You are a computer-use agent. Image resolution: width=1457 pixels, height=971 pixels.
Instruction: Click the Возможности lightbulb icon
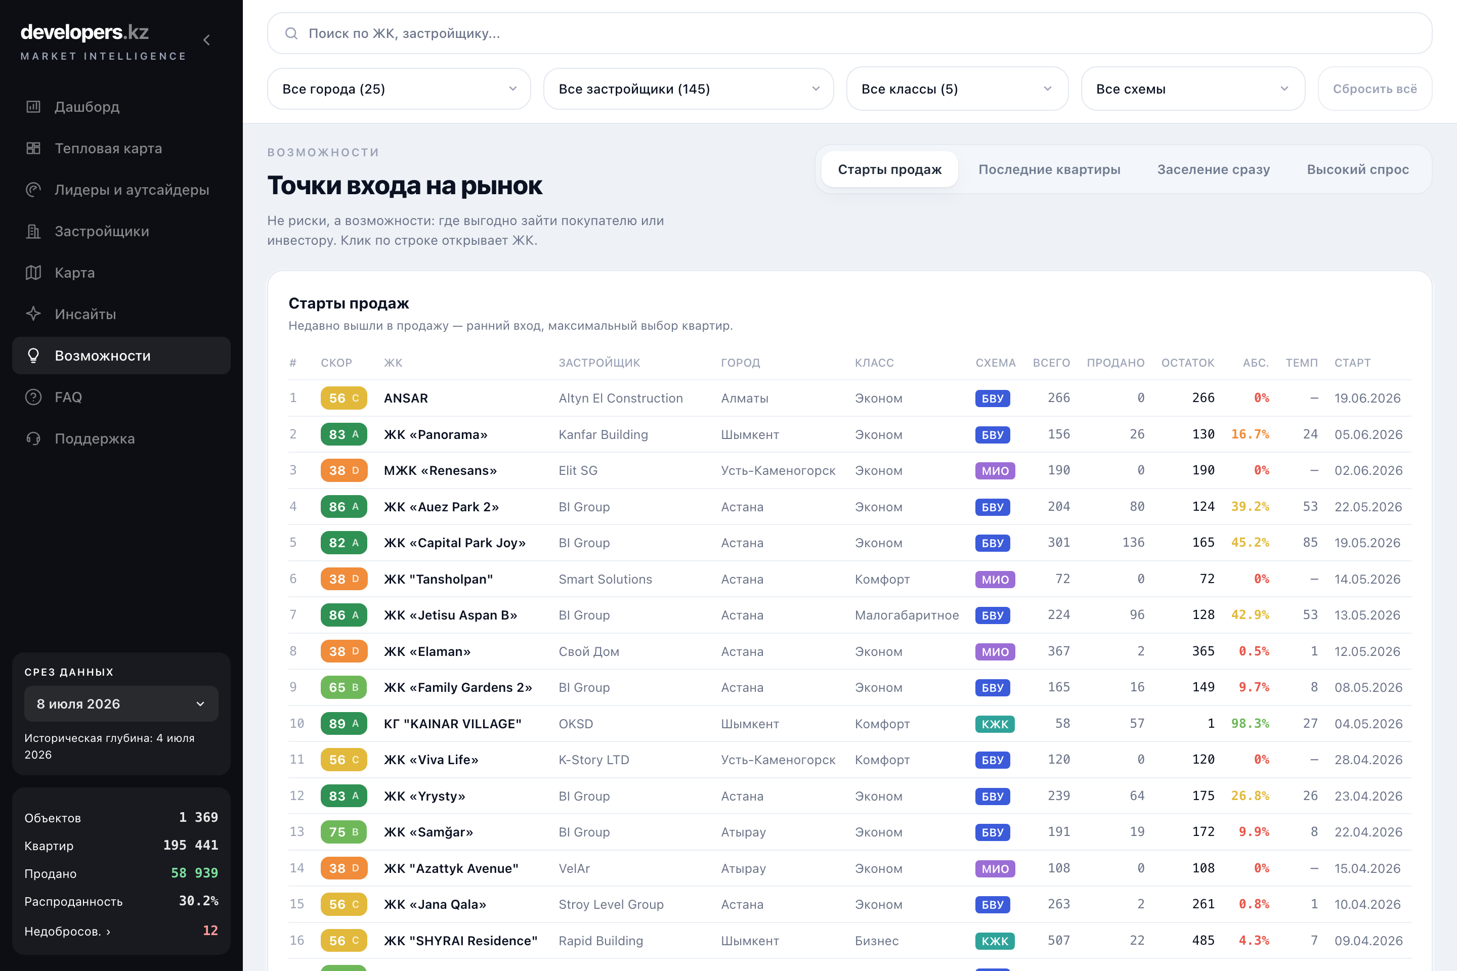point(33,356)
